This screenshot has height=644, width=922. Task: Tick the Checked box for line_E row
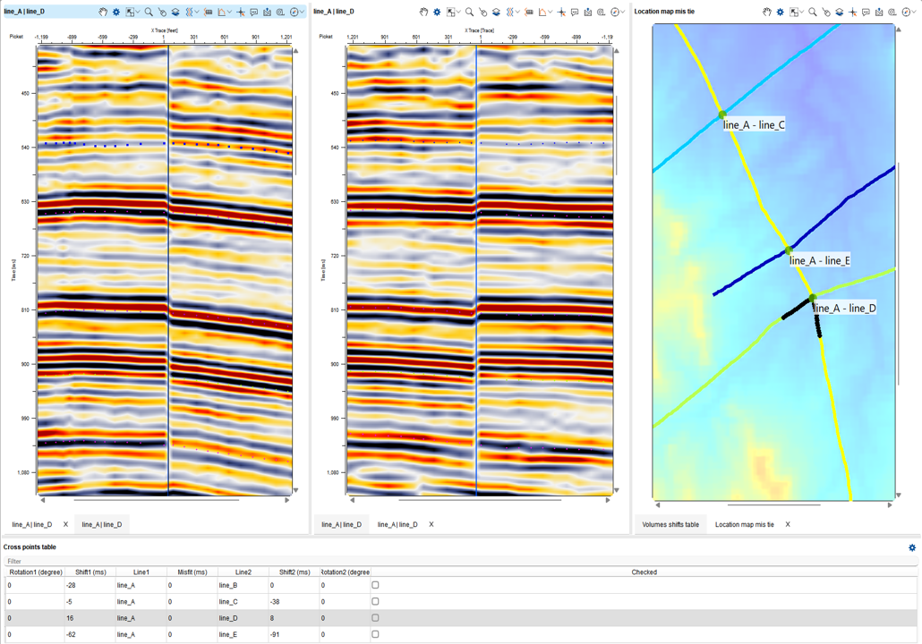pos(375,634)
